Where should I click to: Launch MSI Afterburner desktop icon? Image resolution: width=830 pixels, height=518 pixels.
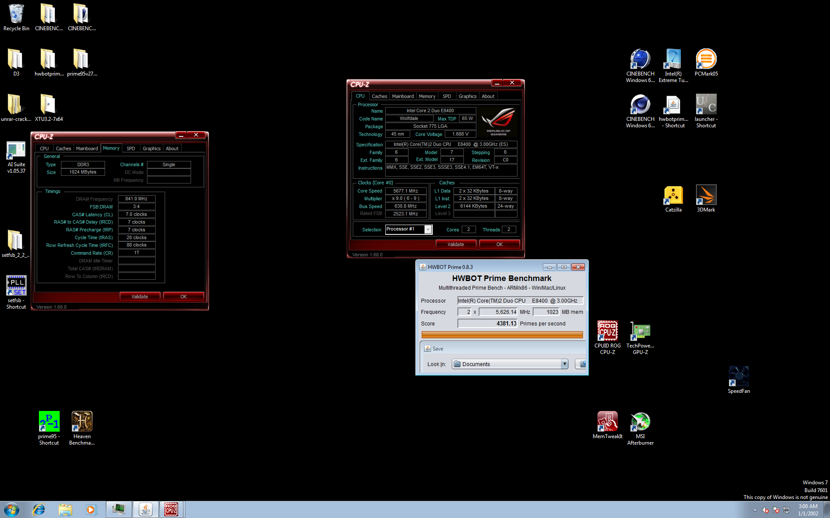point(640,428)
